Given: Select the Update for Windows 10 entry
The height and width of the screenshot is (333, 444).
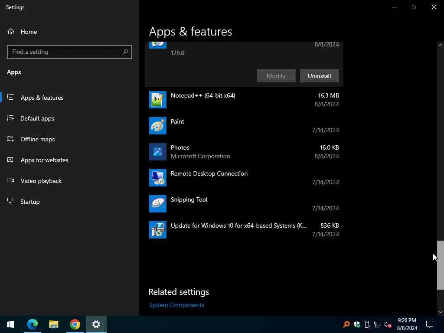Looking at the screenshot, I should (244, 230).
